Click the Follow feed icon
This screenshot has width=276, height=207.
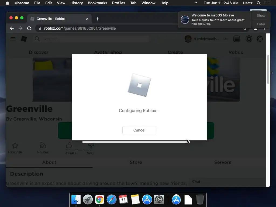[43, 146]
